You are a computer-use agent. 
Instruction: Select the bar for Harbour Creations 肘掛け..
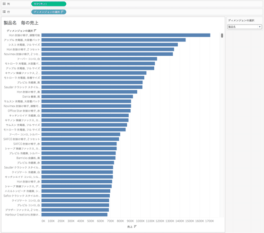(x=74, y=215)
